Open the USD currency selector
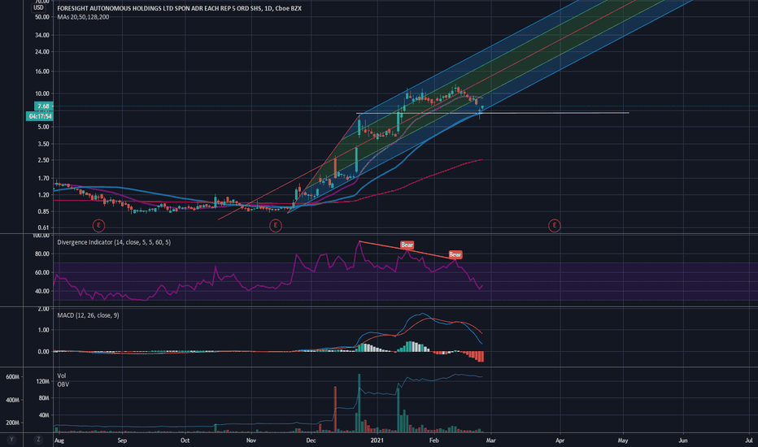The image size is (758, 447). coord(38,7)
